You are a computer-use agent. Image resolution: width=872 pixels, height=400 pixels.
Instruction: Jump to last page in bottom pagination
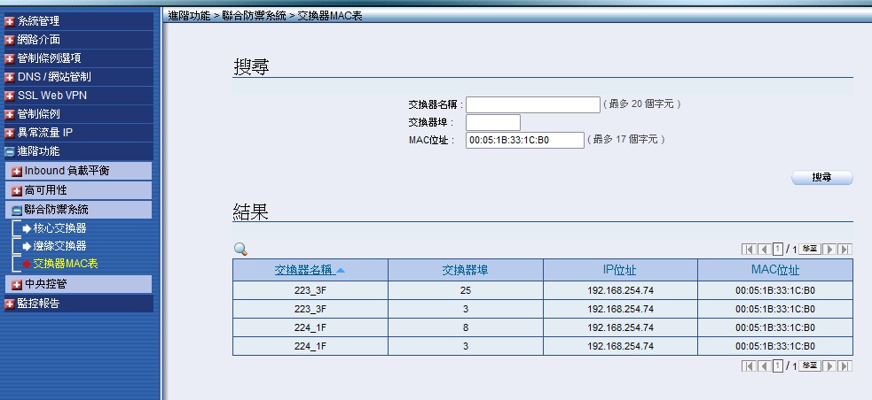[x=845, y=365]
